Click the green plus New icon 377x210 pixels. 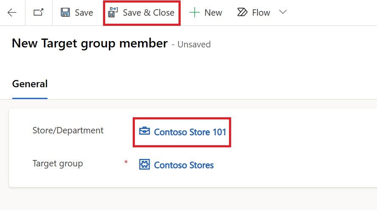pyautogui.click(x=195, y=12)
